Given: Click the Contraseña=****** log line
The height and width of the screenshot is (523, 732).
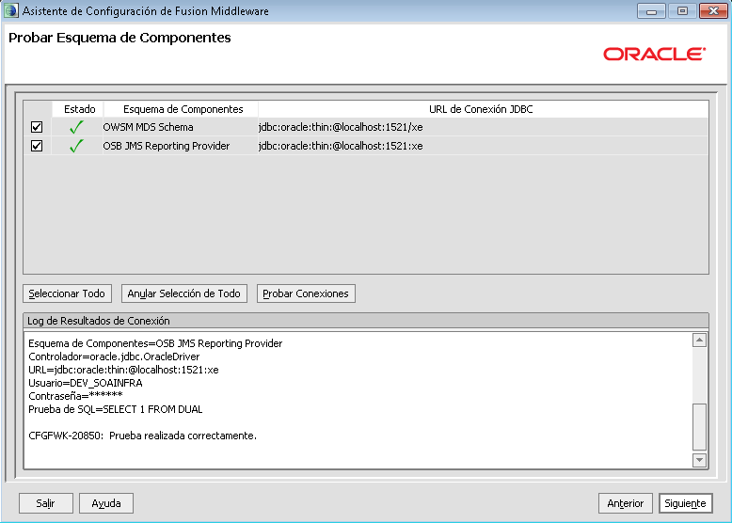Looking at the screenshot, I should click(75, 396).
